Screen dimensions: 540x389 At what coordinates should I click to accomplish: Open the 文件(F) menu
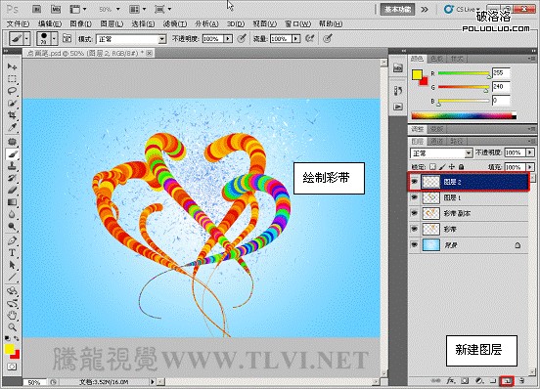coord(18,23)
